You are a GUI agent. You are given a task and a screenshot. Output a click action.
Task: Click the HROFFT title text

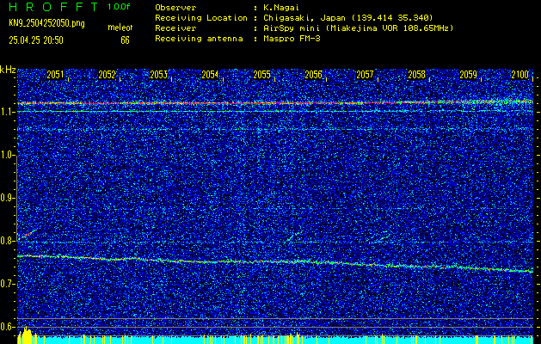click(x=53, y=7)
